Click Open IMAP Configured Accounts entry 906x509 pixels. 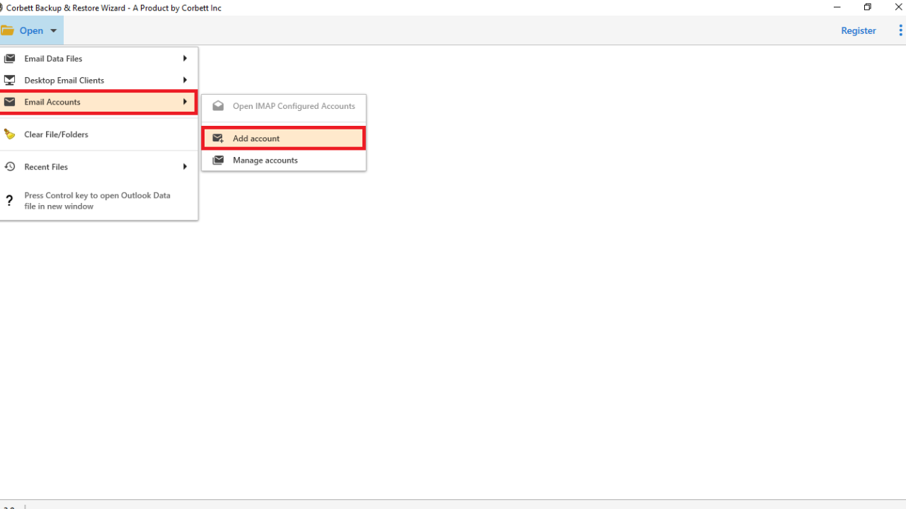coord(294,106)
